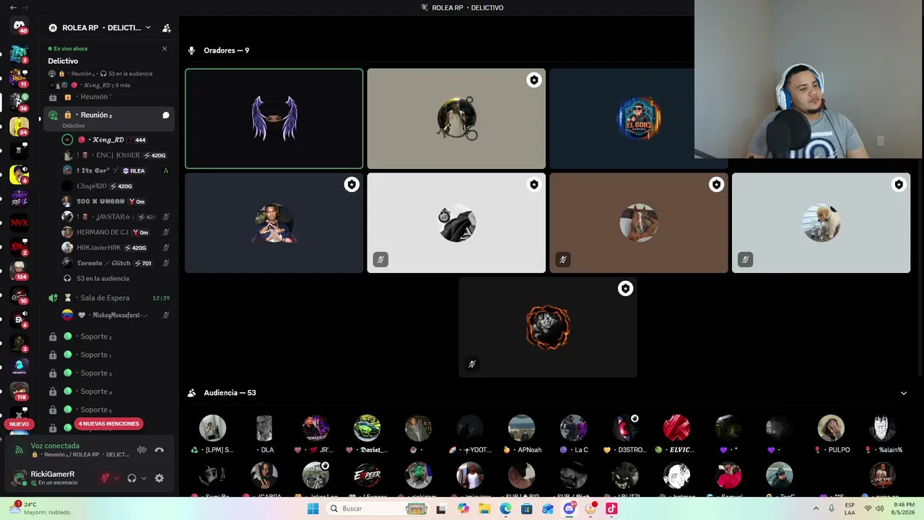Click moderator badge on the dog avatar tile

tap(899, 185)
